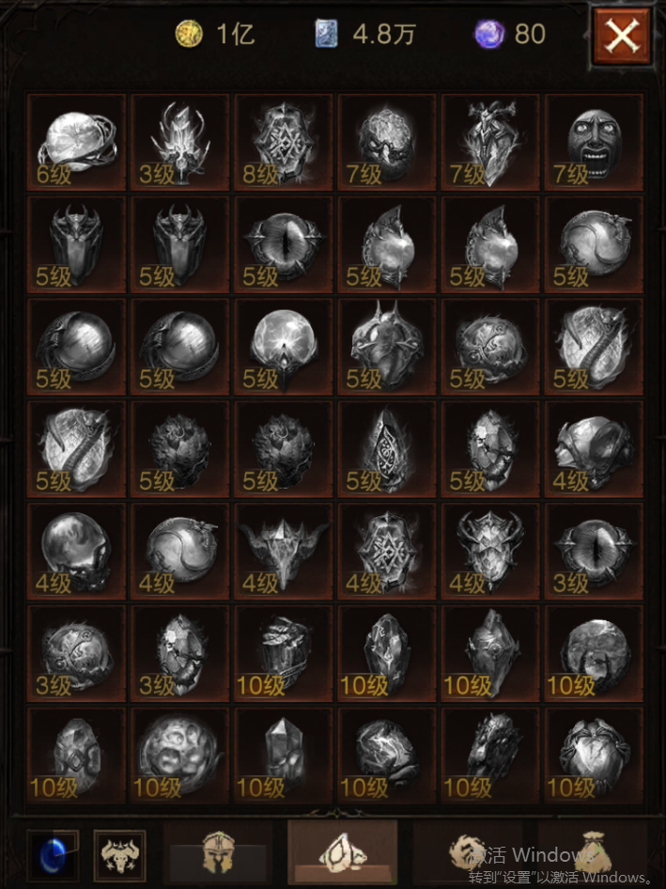Image resolution: width=666 pixels, height=889 pixels.
Task: Select the level 6 ringed orb gem
Action: point(76,142)
